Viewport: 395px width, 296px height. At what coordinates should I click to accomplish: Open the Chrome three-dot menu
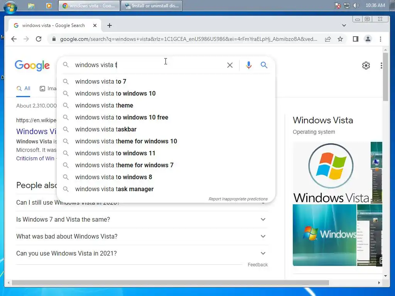point(380,39)
